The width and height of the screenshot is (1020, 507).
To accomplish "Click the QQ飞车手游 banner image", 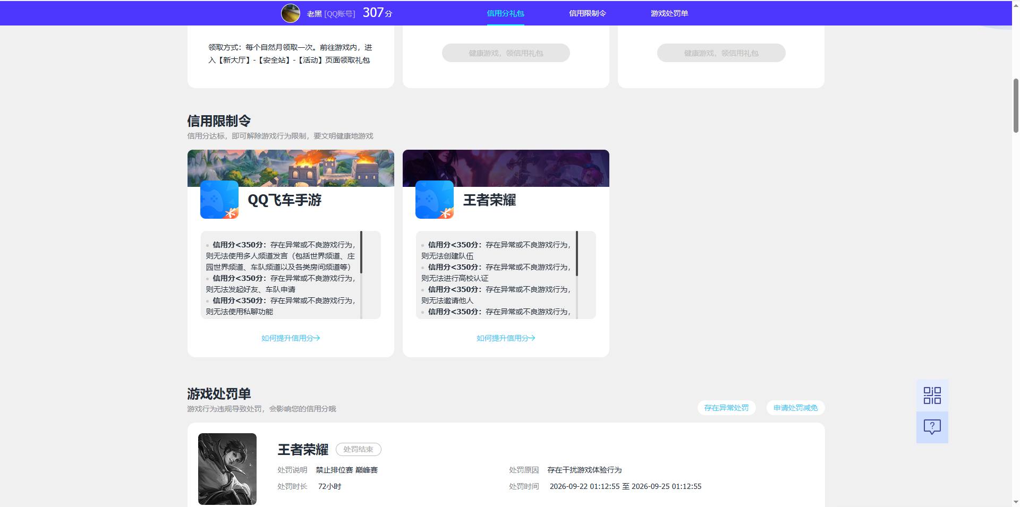I will pyautogui.click(x=291, y=168).
